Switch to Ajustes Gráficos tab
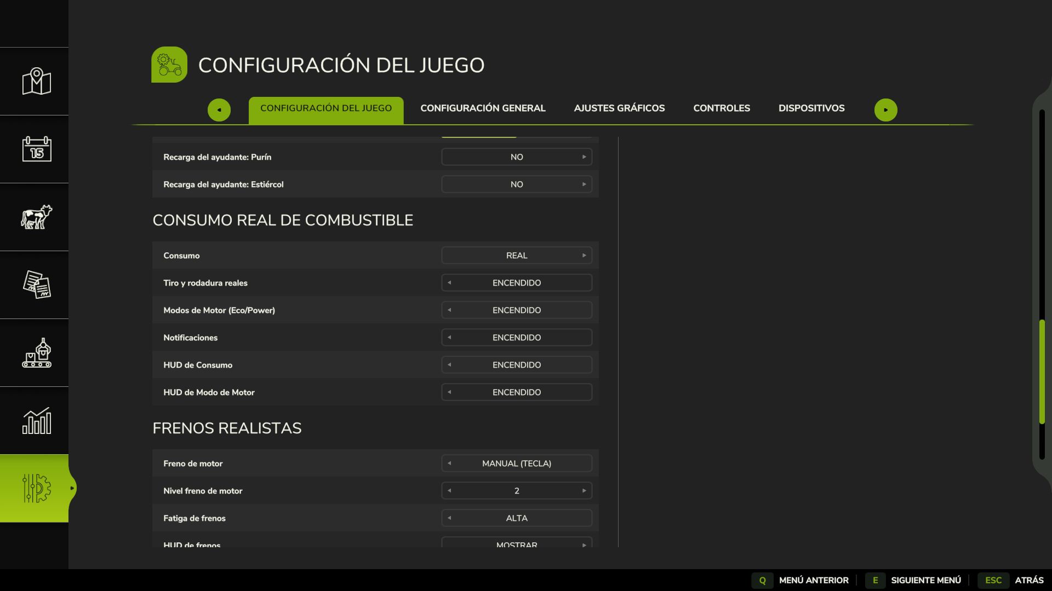 click(x=619, y=108)
